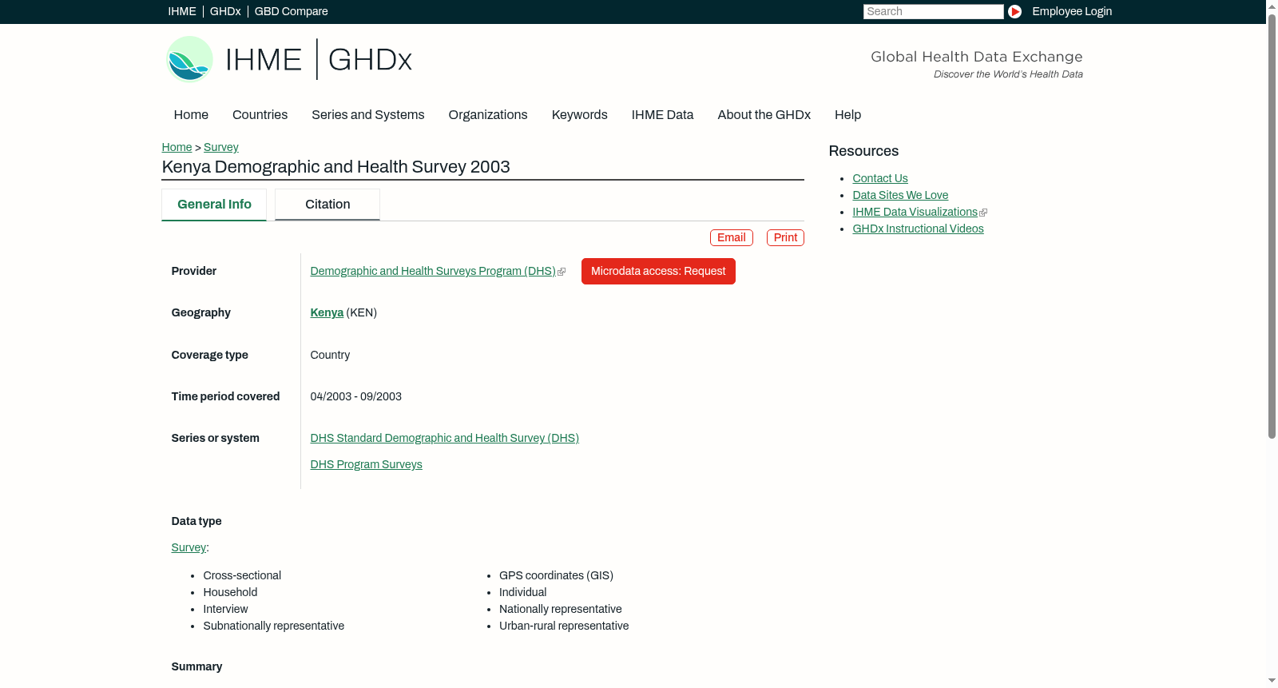This screenshot has height=688, width=1278.
Task: Click 'Interview' list item
Action: pyautogui.click(x=225, y=610)
